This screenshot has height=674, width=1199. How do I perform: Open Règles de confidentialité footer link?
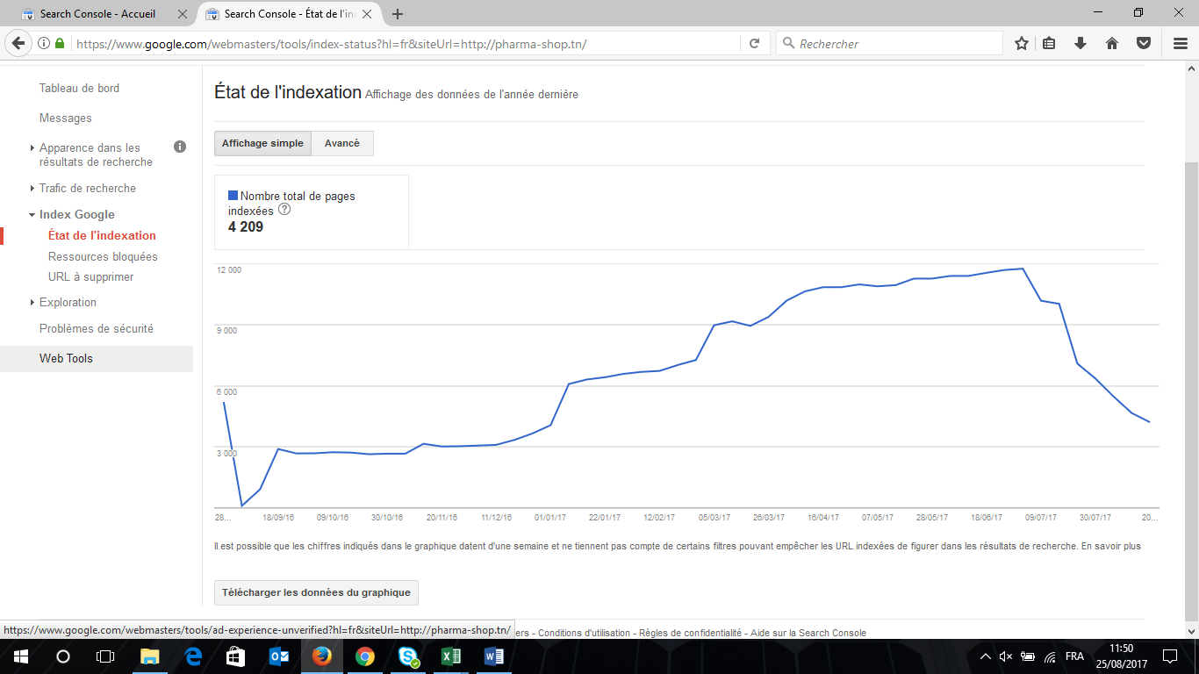click(689, 633)
